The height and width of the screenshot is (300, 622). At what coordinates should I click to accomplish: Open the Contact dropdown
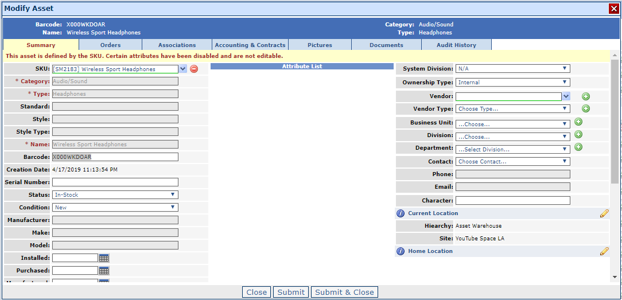[512, 162]
